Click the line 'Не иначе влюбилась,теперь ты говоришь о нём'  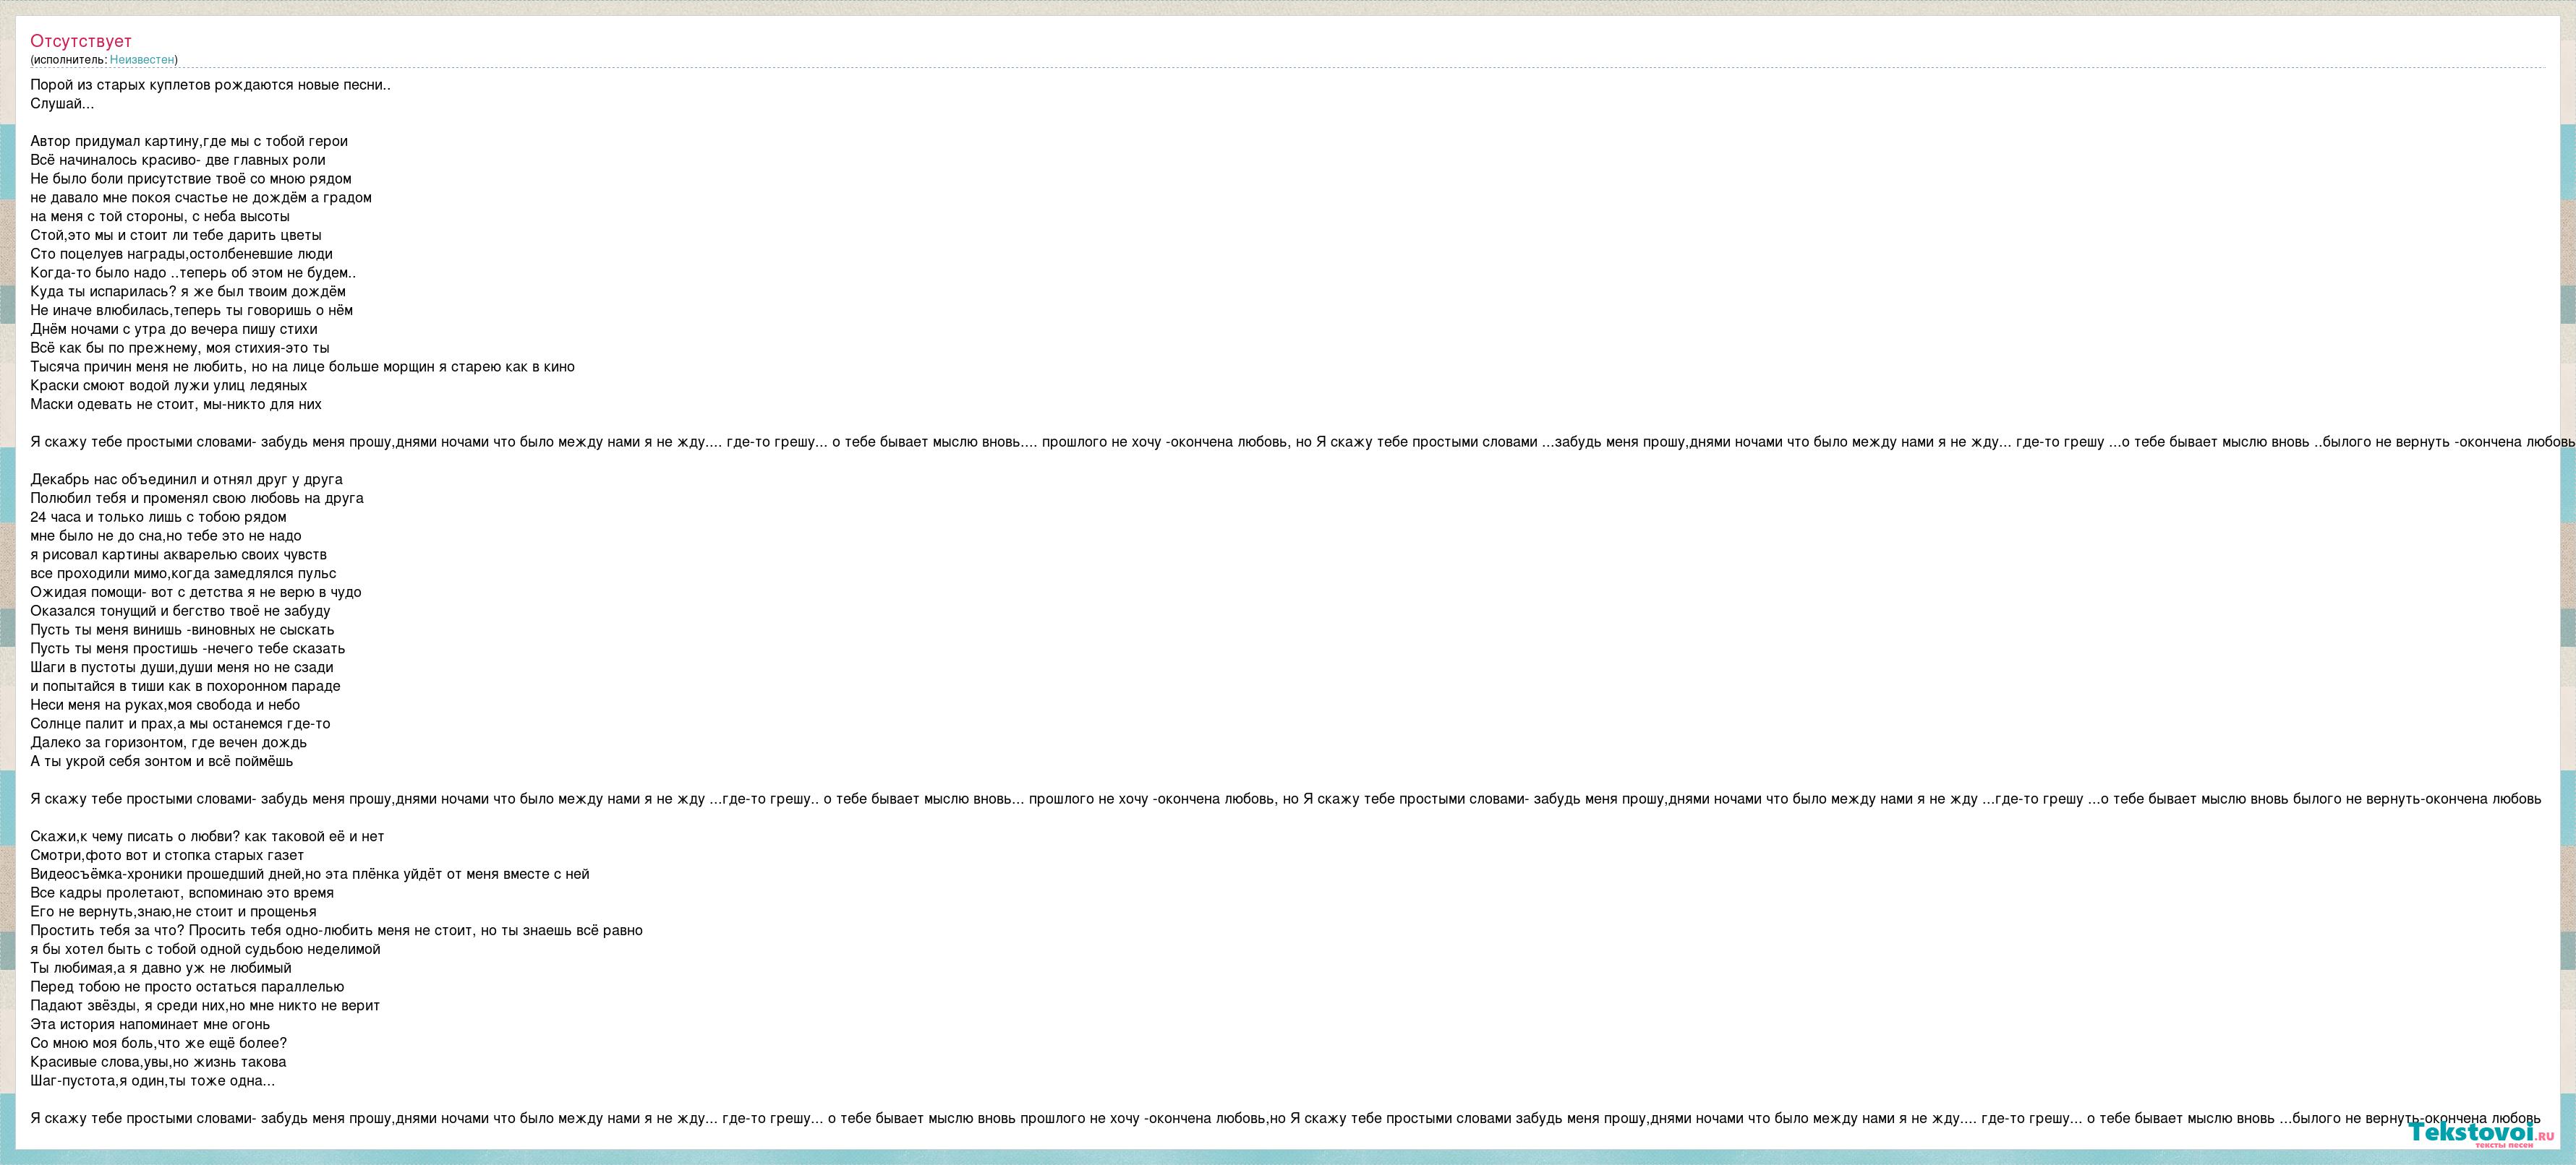(x=191, y=310)
